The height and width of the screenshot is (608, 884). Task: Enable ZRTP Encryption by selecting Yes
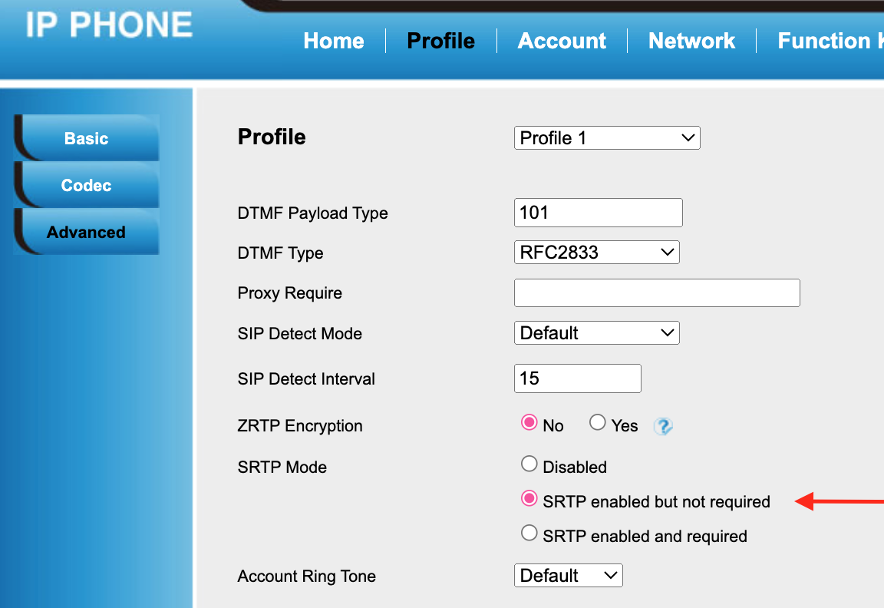click(598, 421)
